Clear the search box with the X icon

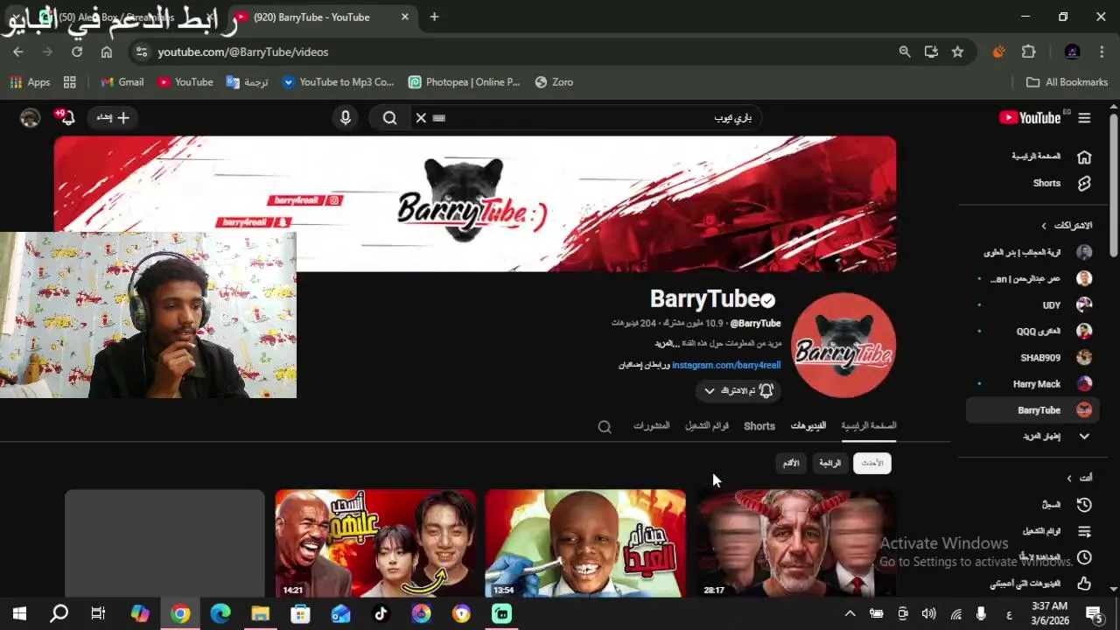coord(421,117)
